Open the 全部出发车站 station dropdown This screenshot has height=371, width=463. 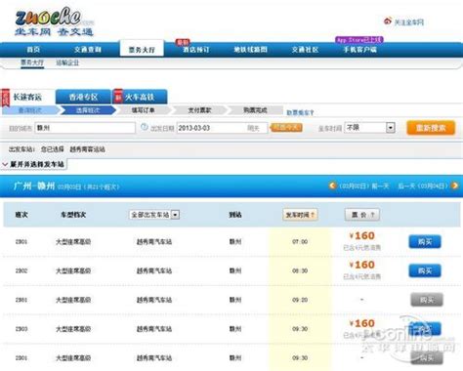pos(154,215)
